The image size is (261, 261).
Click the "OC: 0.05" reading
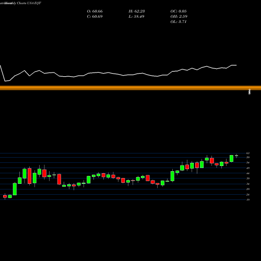point(179,11)
